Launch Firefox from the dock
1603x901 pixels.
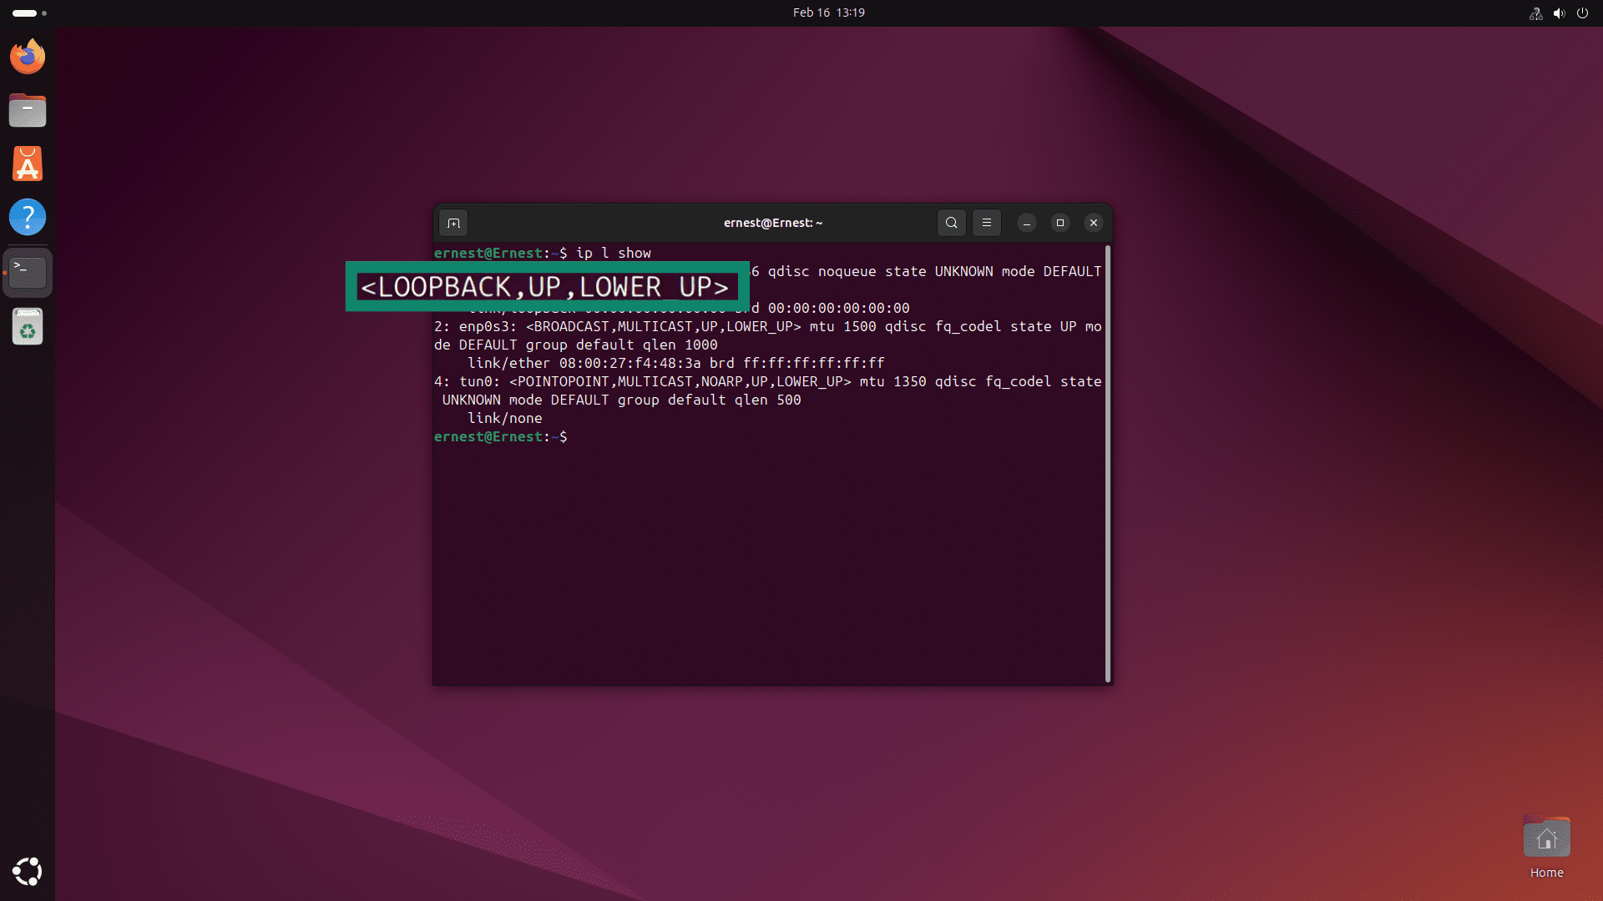[x=28, y=57]
